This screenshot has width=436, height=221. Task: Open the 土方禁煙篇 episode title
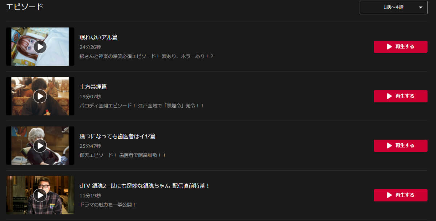coord(93,87)
